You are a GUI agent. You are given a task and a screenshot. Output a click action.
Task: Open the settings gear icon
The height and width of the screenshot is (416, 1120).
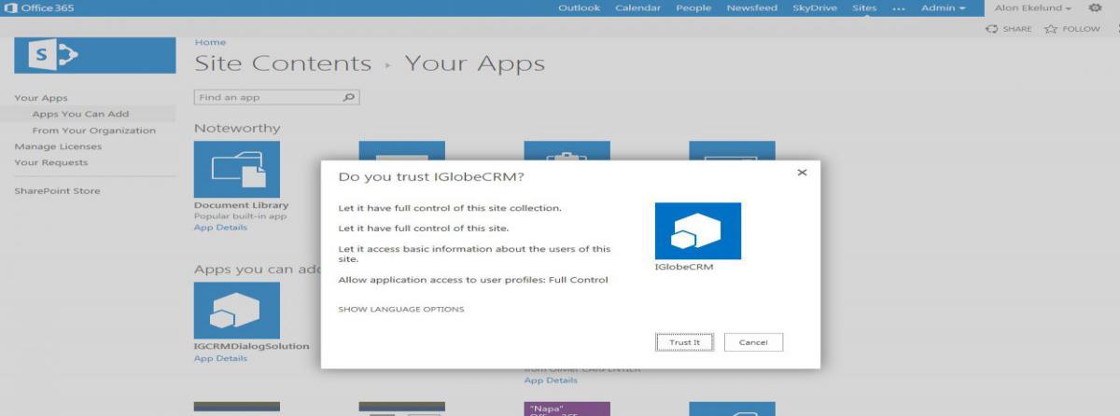[x=1096, y=8]
